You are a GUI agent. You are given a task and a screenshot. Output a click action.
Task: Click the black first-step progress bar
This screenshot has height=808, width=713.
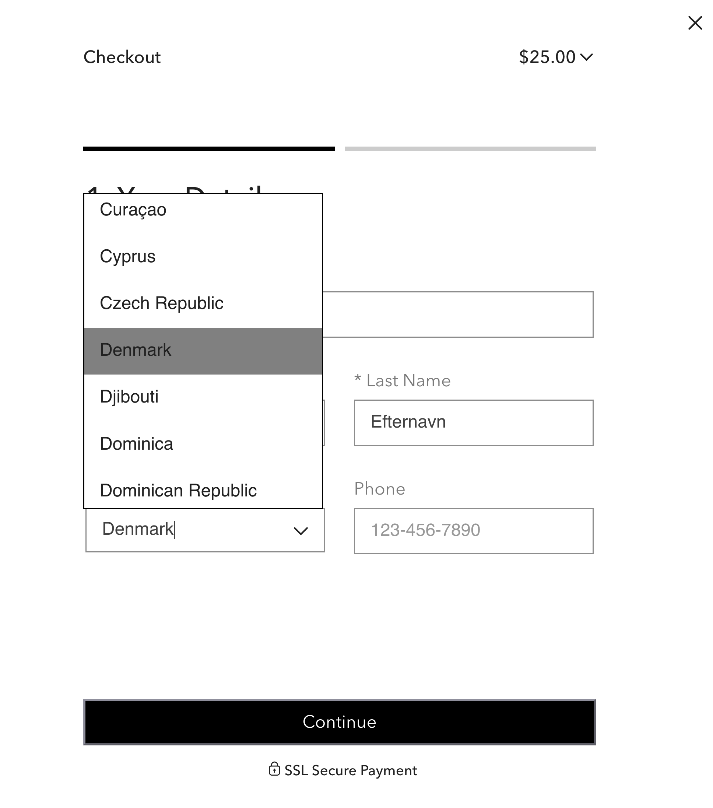pos(209,149)
